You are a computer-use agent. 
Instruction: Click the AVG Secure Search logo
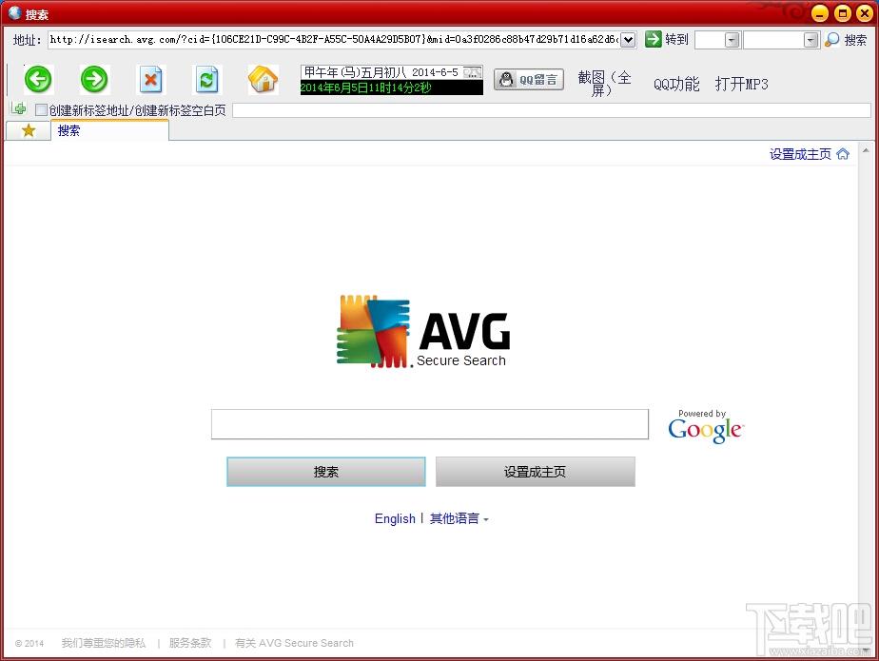(423, 331)
